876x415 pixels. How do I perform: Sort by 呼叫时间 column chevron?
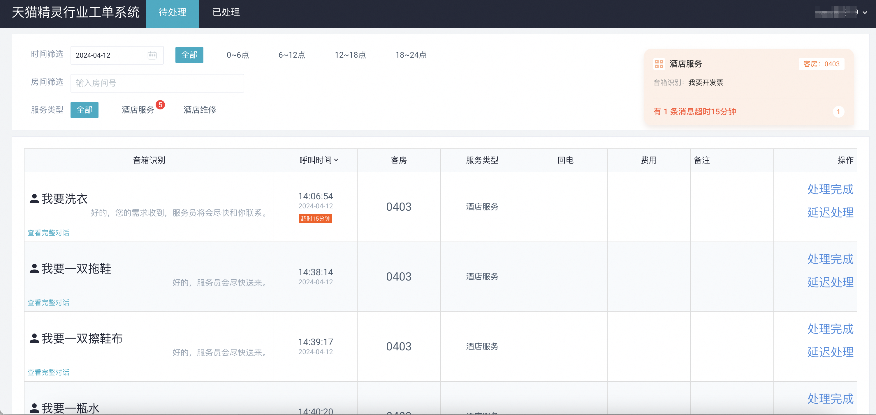(336, 160)
